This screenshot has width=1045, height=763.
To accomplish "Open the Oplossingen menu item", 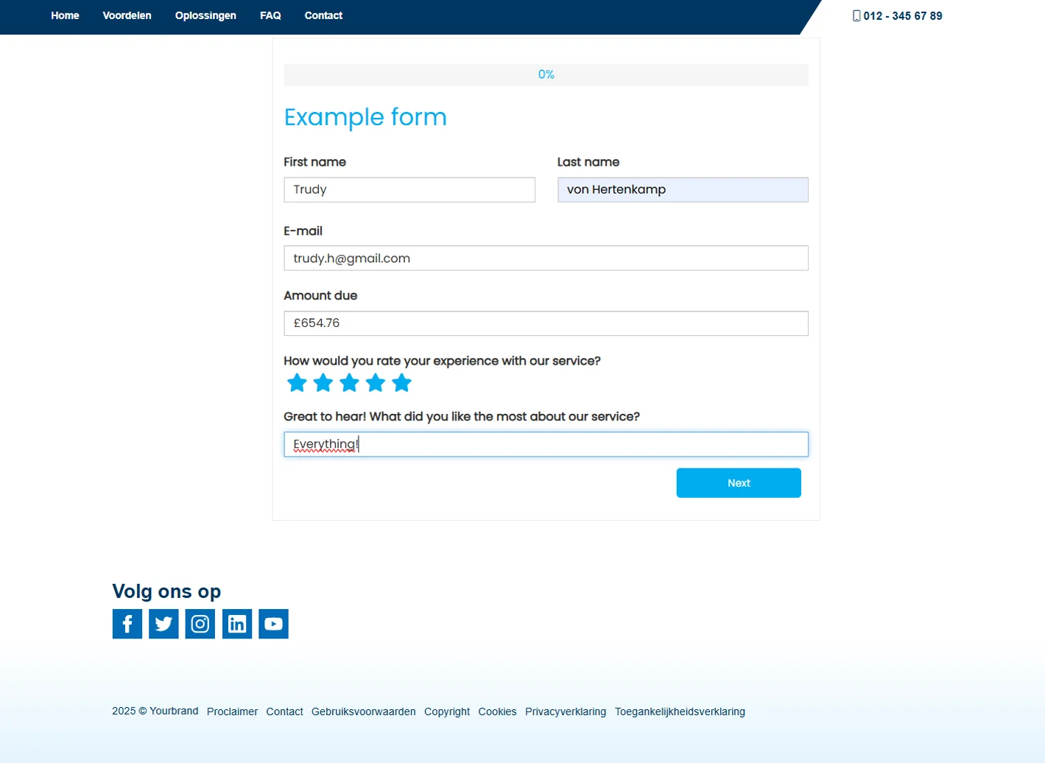I will tap(205, 15).
